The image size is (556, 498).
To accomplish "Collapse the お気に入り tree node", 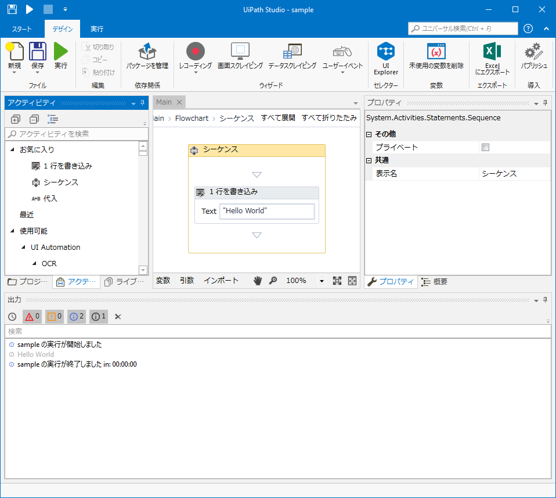I will (x=12, y=149).
